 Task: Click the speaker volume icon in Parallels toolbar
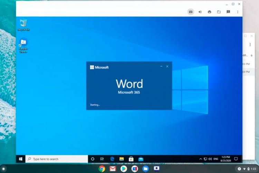[200, 12]
